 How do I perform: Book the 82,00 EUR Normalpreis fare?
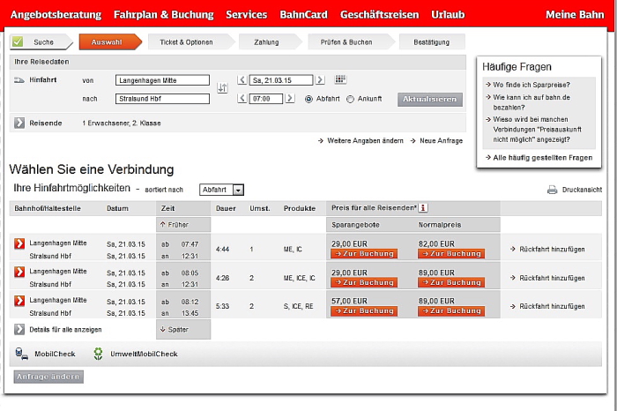pos(450,254)
